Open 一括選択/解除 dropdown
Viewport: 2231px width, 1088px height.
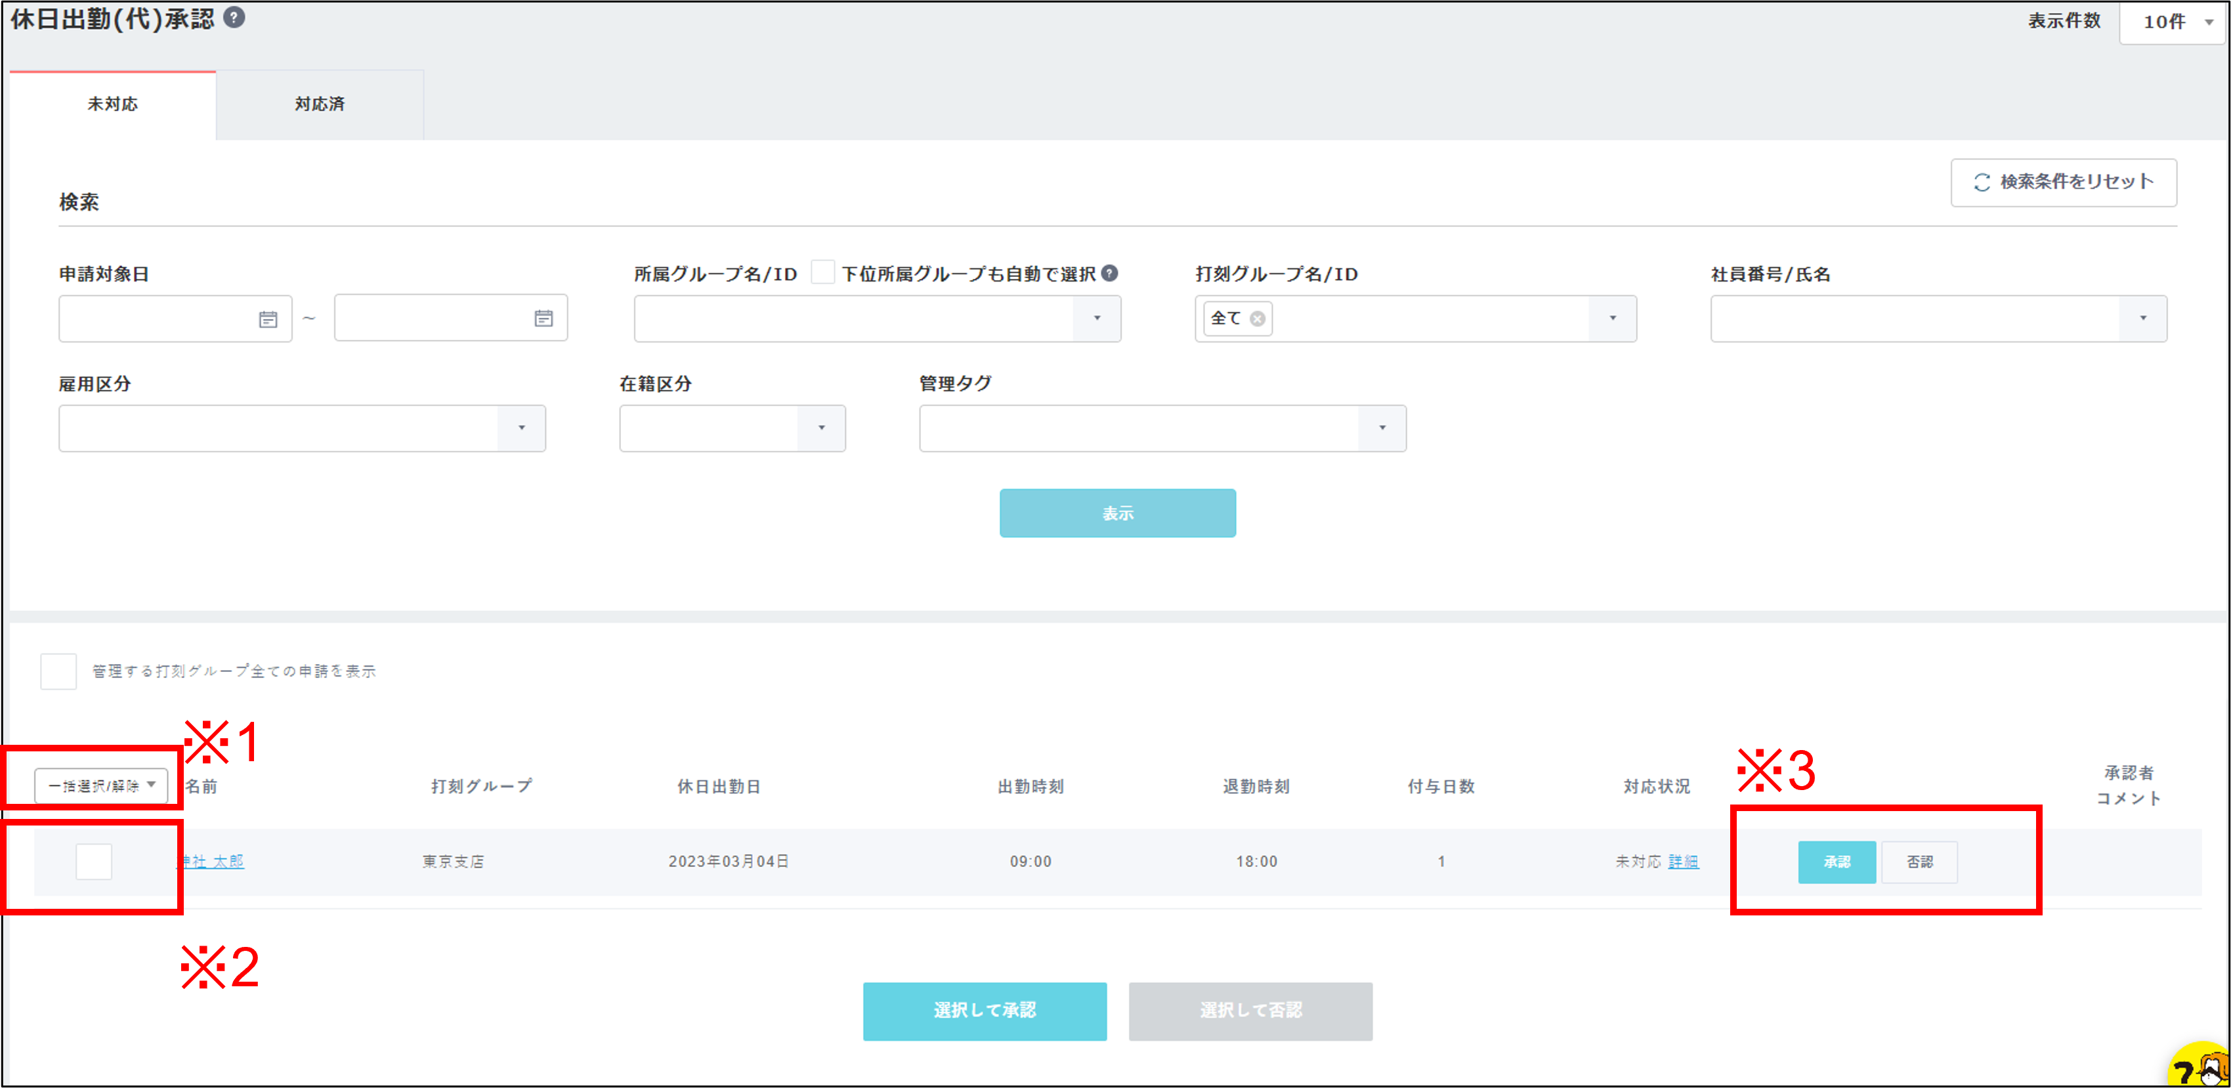click(101, 786)
